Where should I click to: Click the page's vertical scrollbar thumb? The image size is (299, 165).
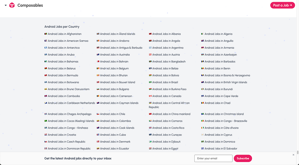coord(298,152)
